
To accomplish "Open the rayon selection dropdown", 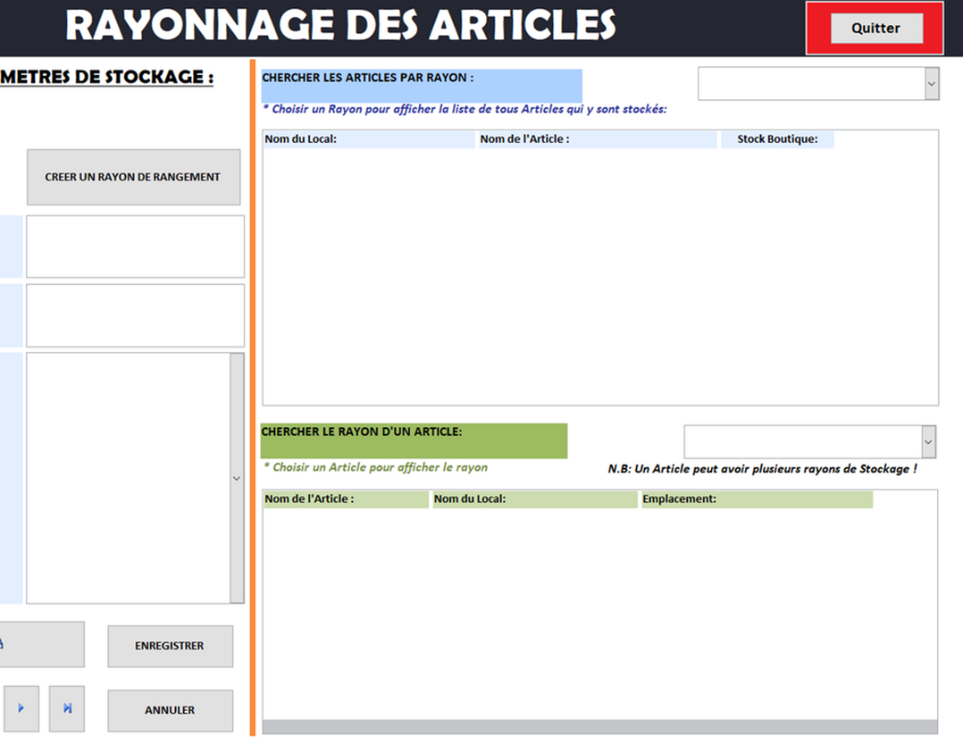I will pyautogui.click(x=931, y=84).
